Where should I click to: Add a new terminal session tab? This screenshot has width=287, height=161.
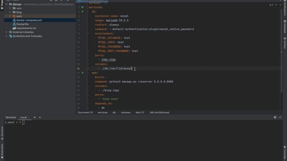pyautogui.click(x=35, y=117)
